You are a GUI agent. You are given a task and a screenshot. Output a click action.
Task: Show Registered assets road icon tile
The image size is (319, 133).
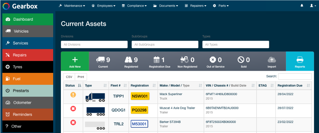point(131,61)
